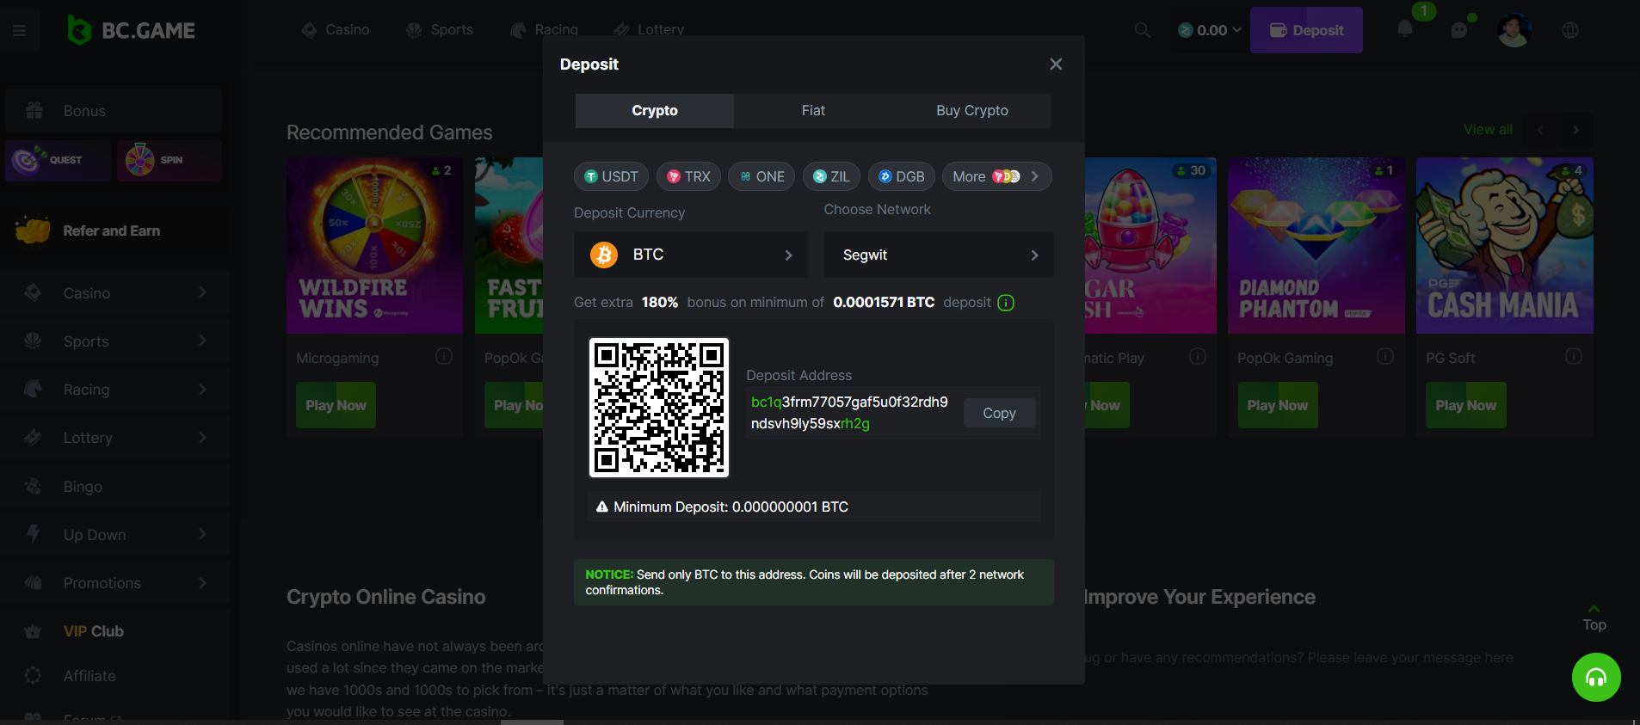Open info icon next to Microgaming

(444, 356)
